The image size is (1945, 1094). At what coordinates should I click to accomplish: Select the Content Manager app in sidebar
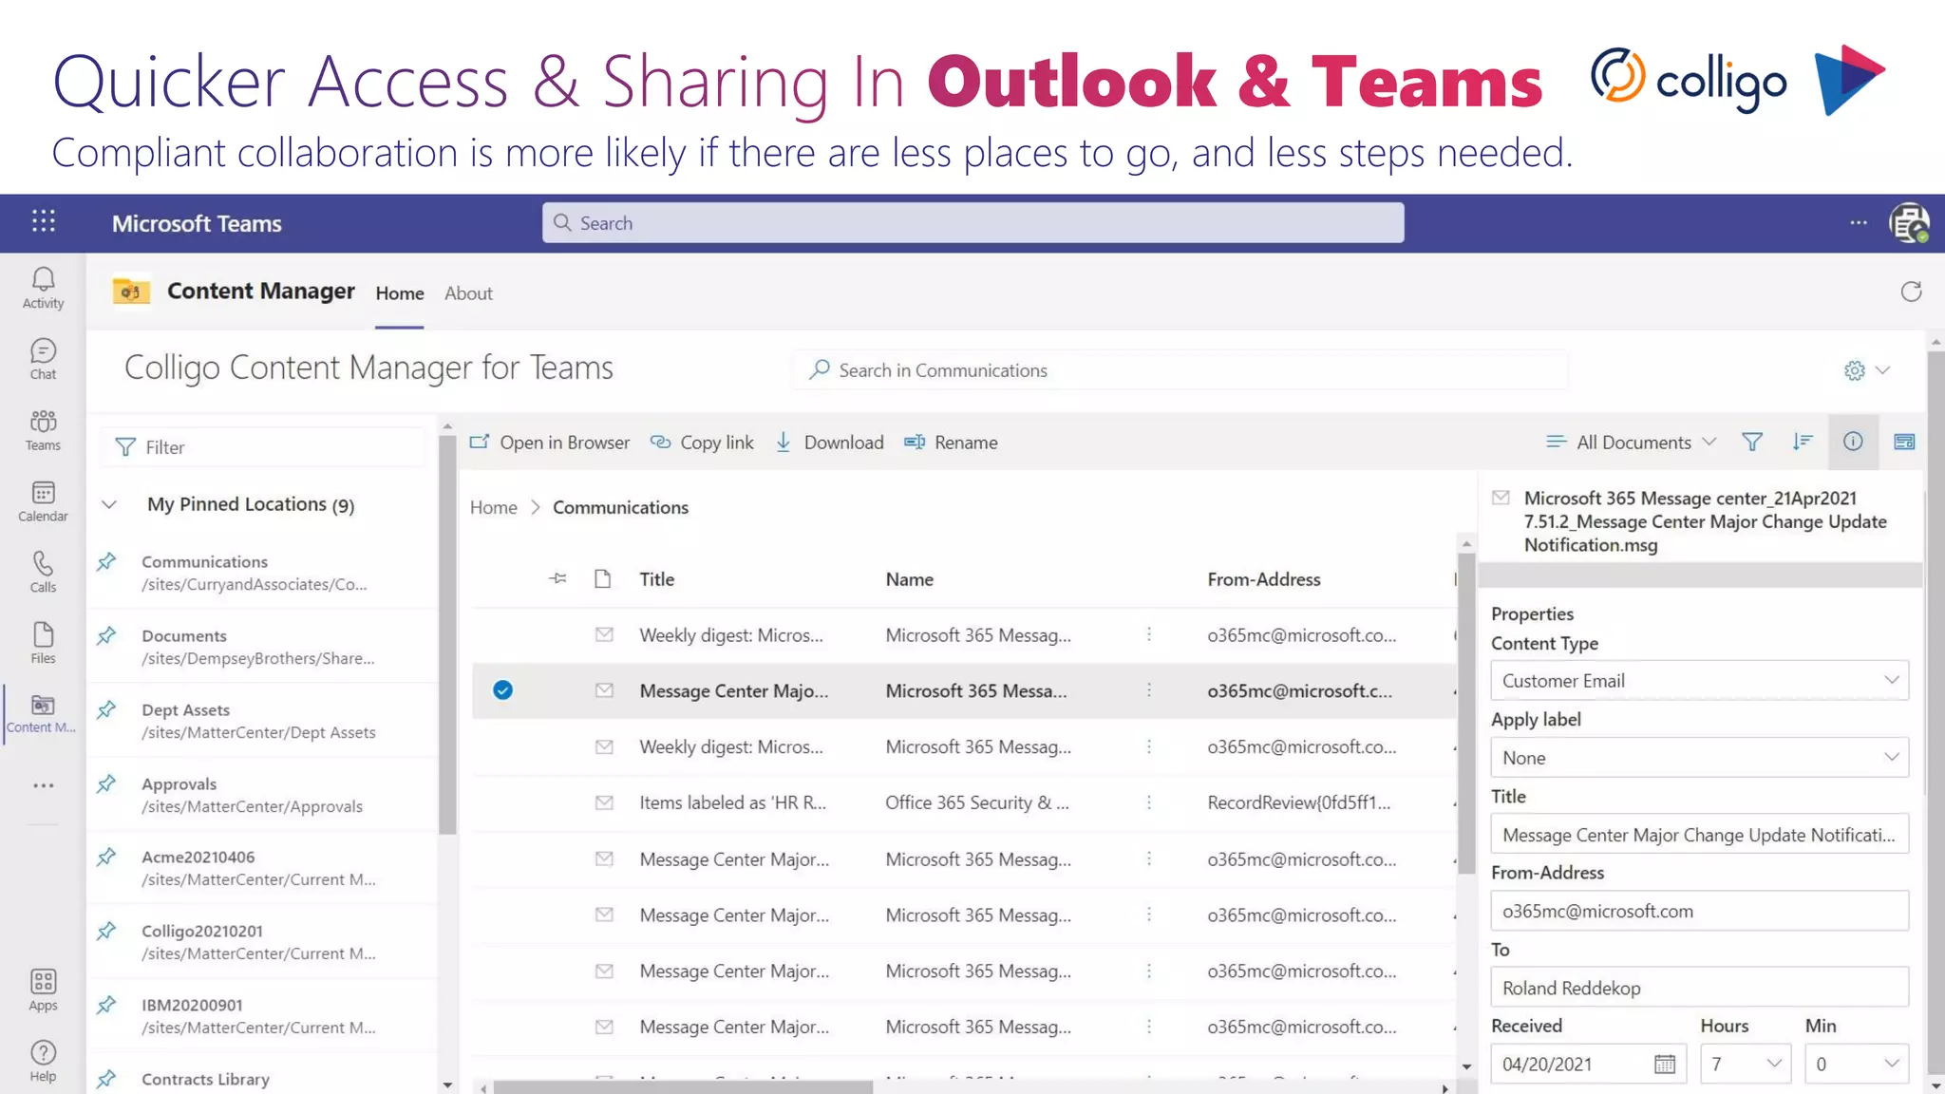(42, 715)
